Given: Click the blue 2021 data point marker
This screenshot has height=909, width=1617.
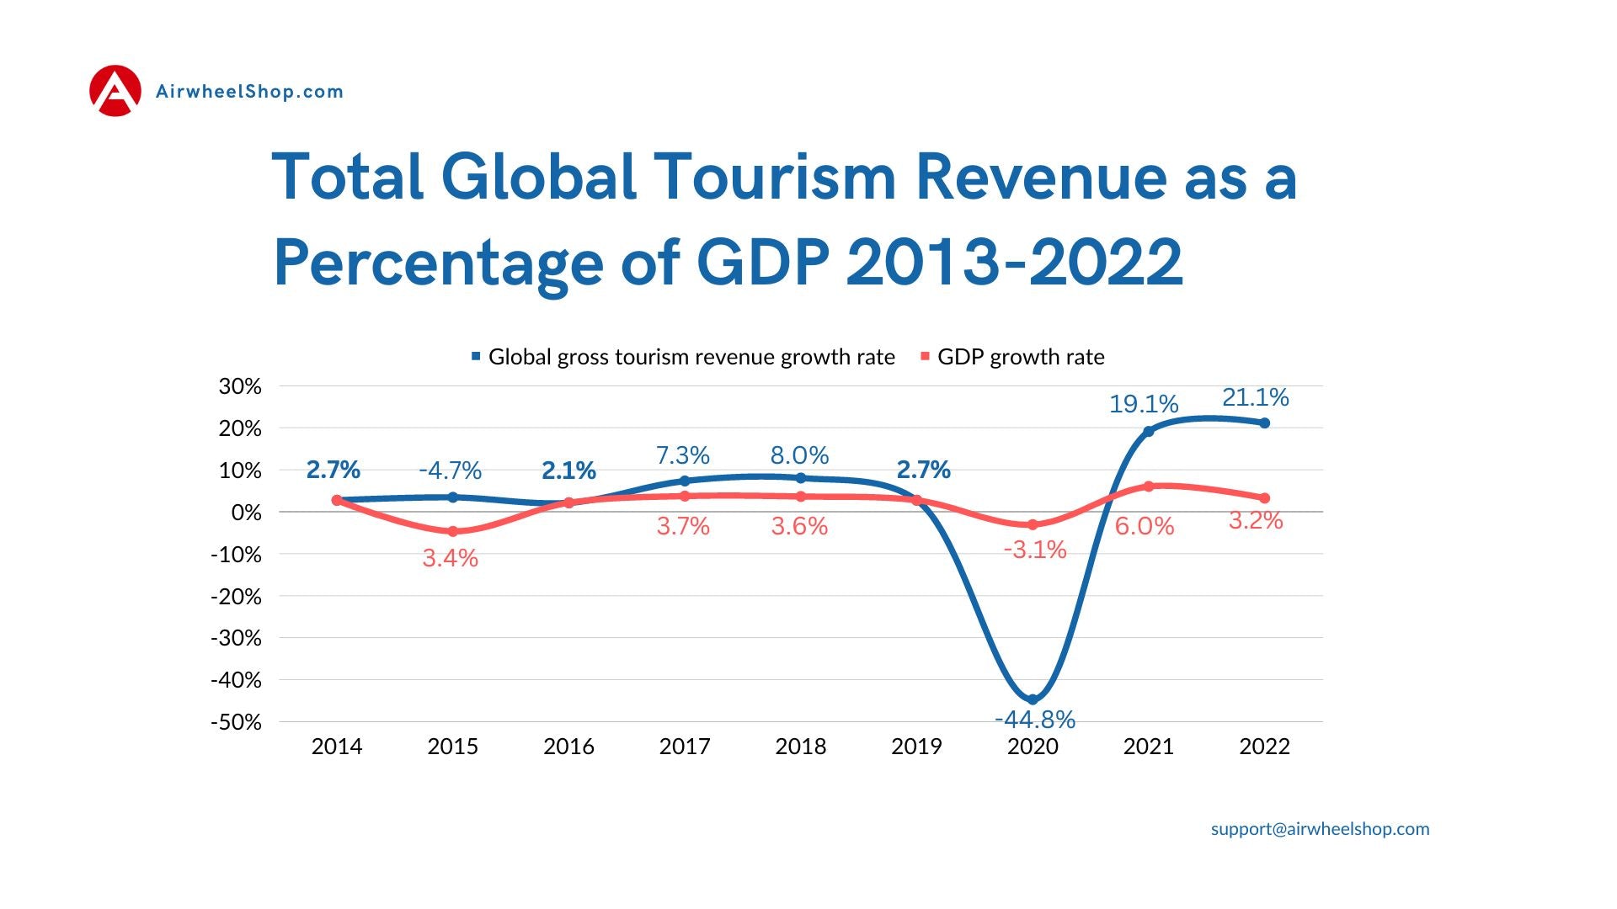Looking at the screenshot, I should [1148, 432].
